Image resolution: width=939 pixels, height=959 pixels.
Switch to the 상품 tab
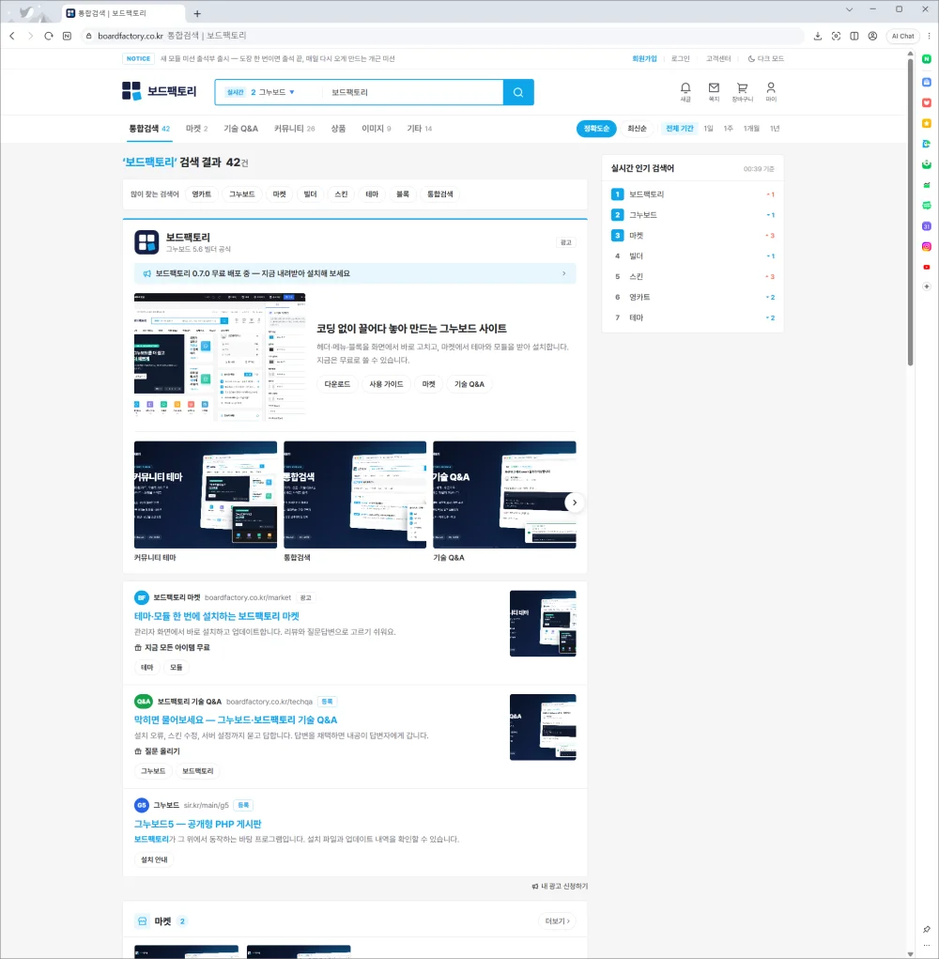[x=338, y=129]
